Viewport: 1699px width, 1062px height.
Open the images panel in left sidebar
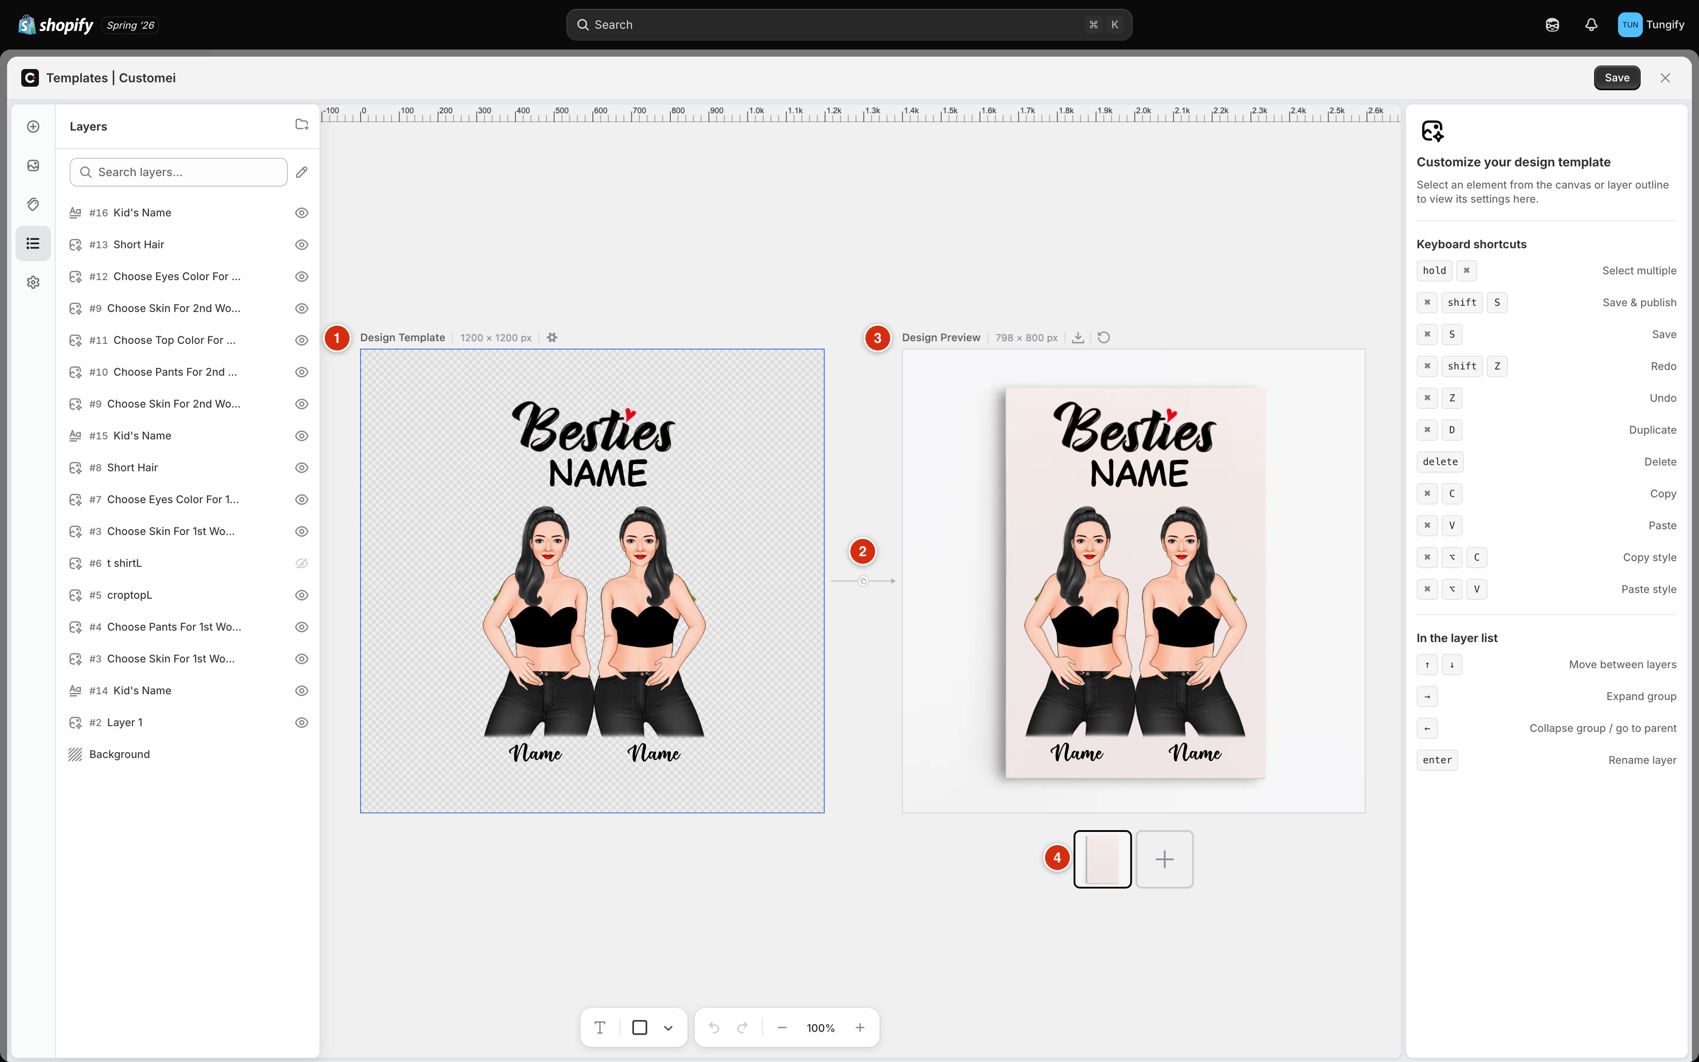[33, 165]
